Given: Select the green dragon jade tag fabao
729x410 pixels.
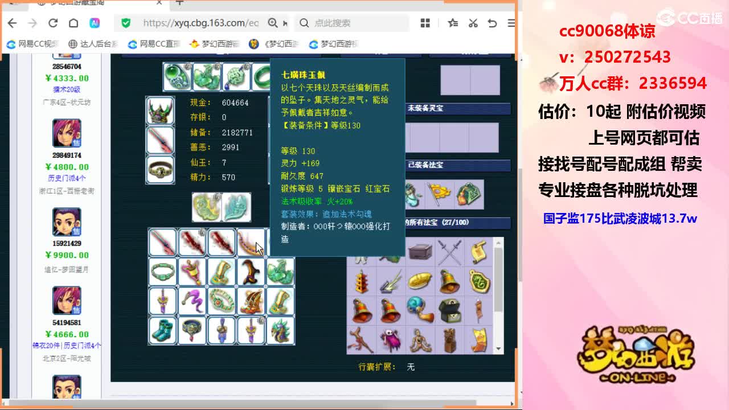Looking at the screenshot, I should [480, 281].
